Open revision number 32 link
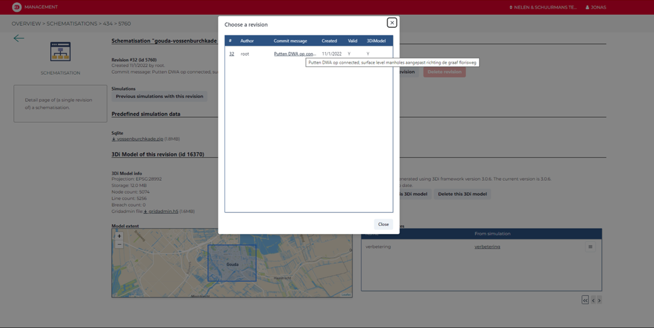Screen dimensions: 654x328 [231, 54]
